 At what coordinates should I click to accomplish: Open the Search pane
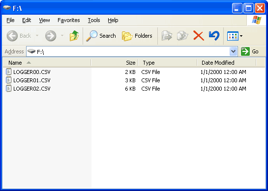[101, 36]
